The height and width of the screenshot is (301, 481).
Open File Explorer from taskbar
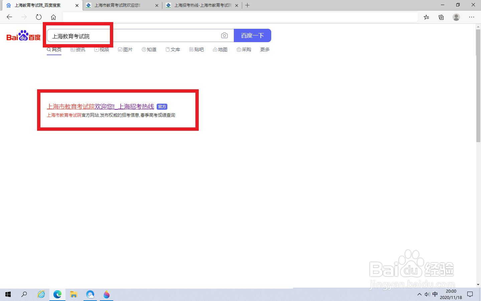[74, 294]
